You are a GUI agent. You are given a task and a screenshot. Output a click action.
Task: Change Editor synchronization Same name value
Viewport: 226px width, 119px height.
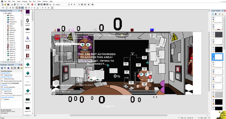(x=17, y=95)
